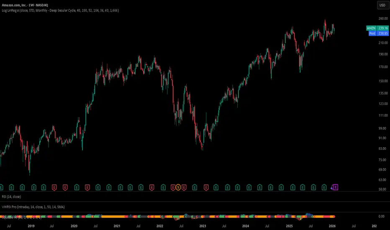
Task: Click the 0.00 value on the squeeze pane scale
Action: coord(381,216)
